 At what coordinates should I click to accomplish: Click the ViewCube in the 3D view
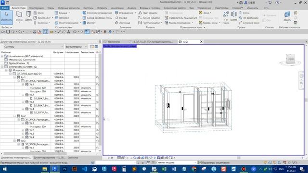point(290,59)
